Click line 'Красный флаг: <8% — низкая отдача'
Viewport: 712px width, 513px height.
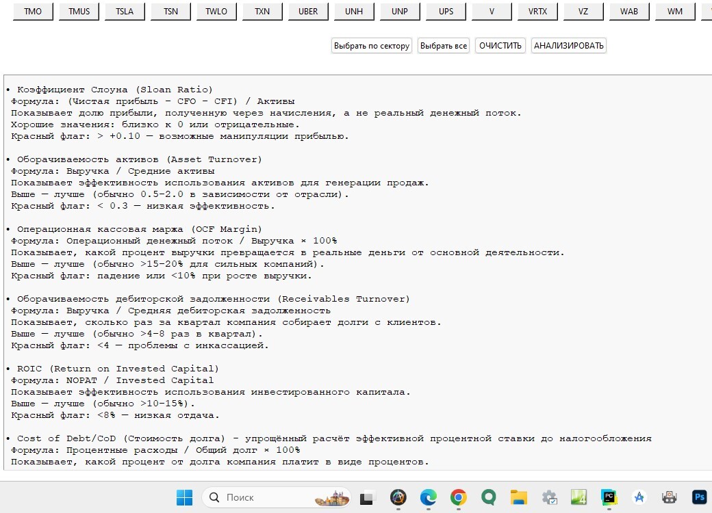click(115, 415)
